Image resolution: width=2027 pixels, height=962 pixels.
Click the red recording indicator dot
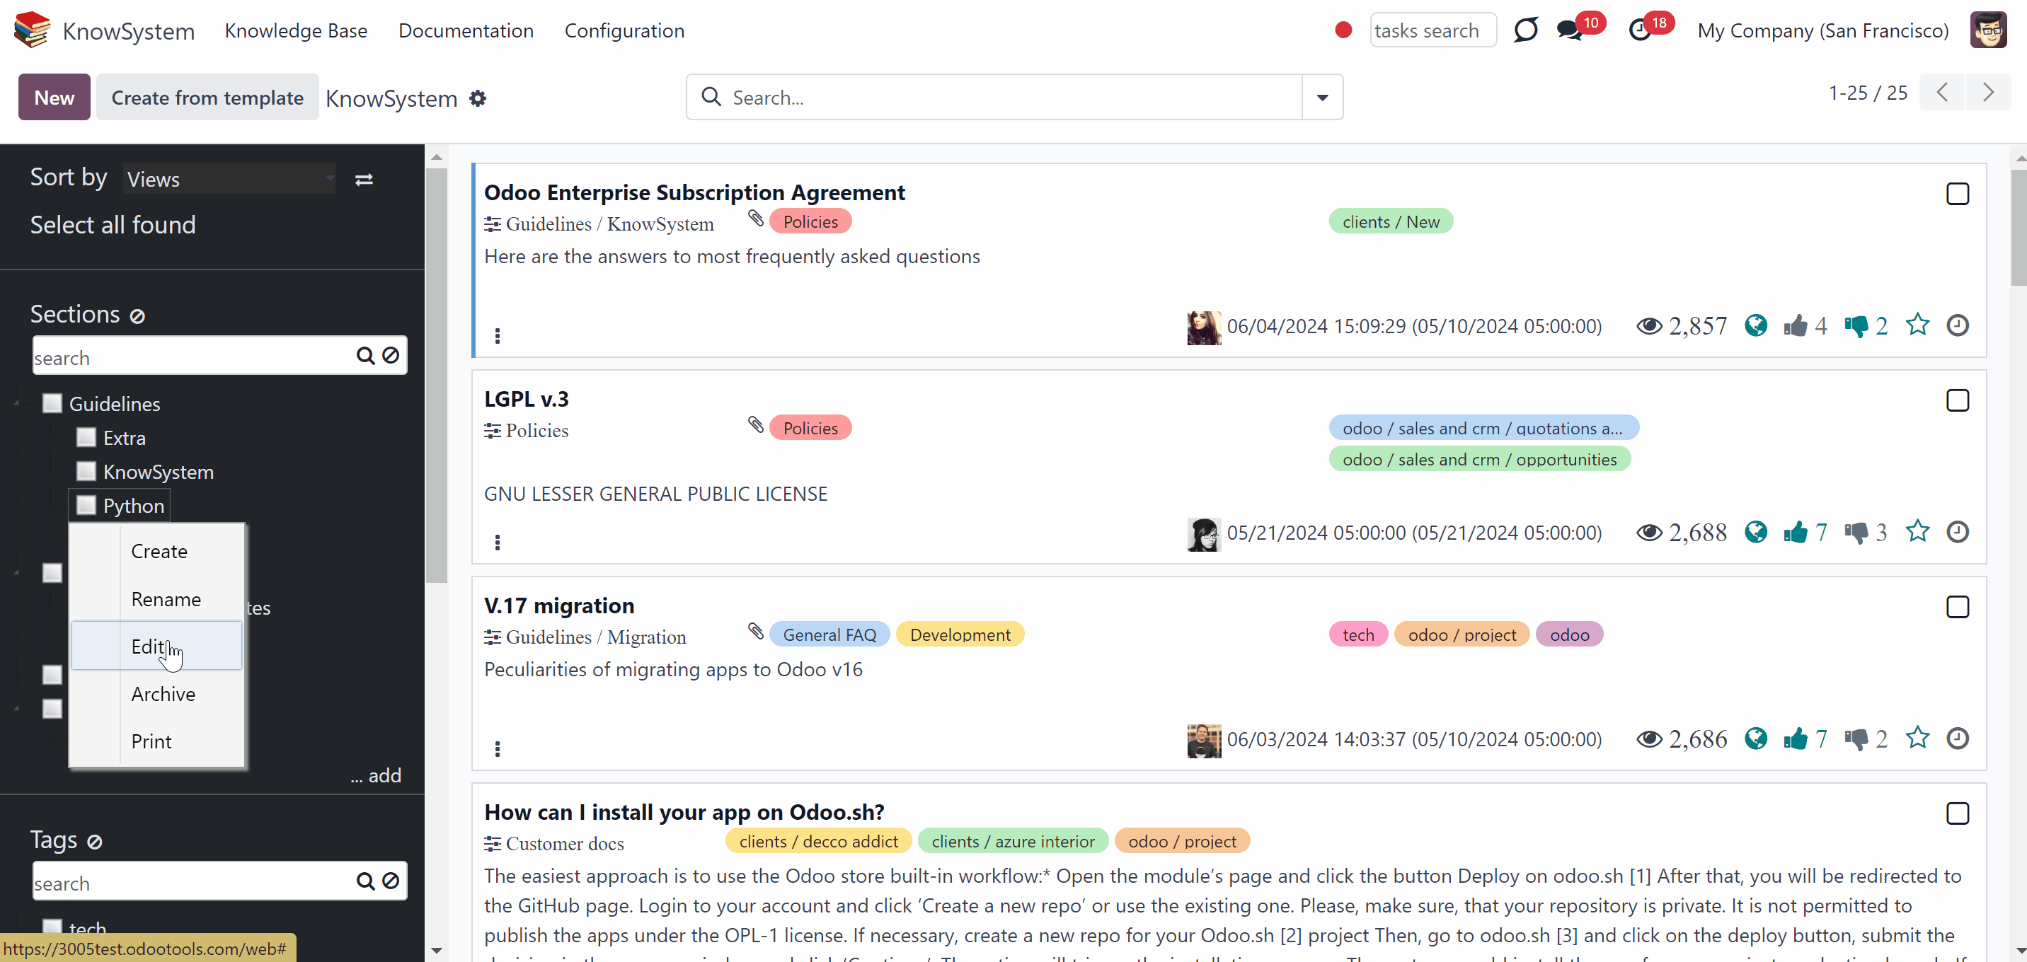(1343, 30)
